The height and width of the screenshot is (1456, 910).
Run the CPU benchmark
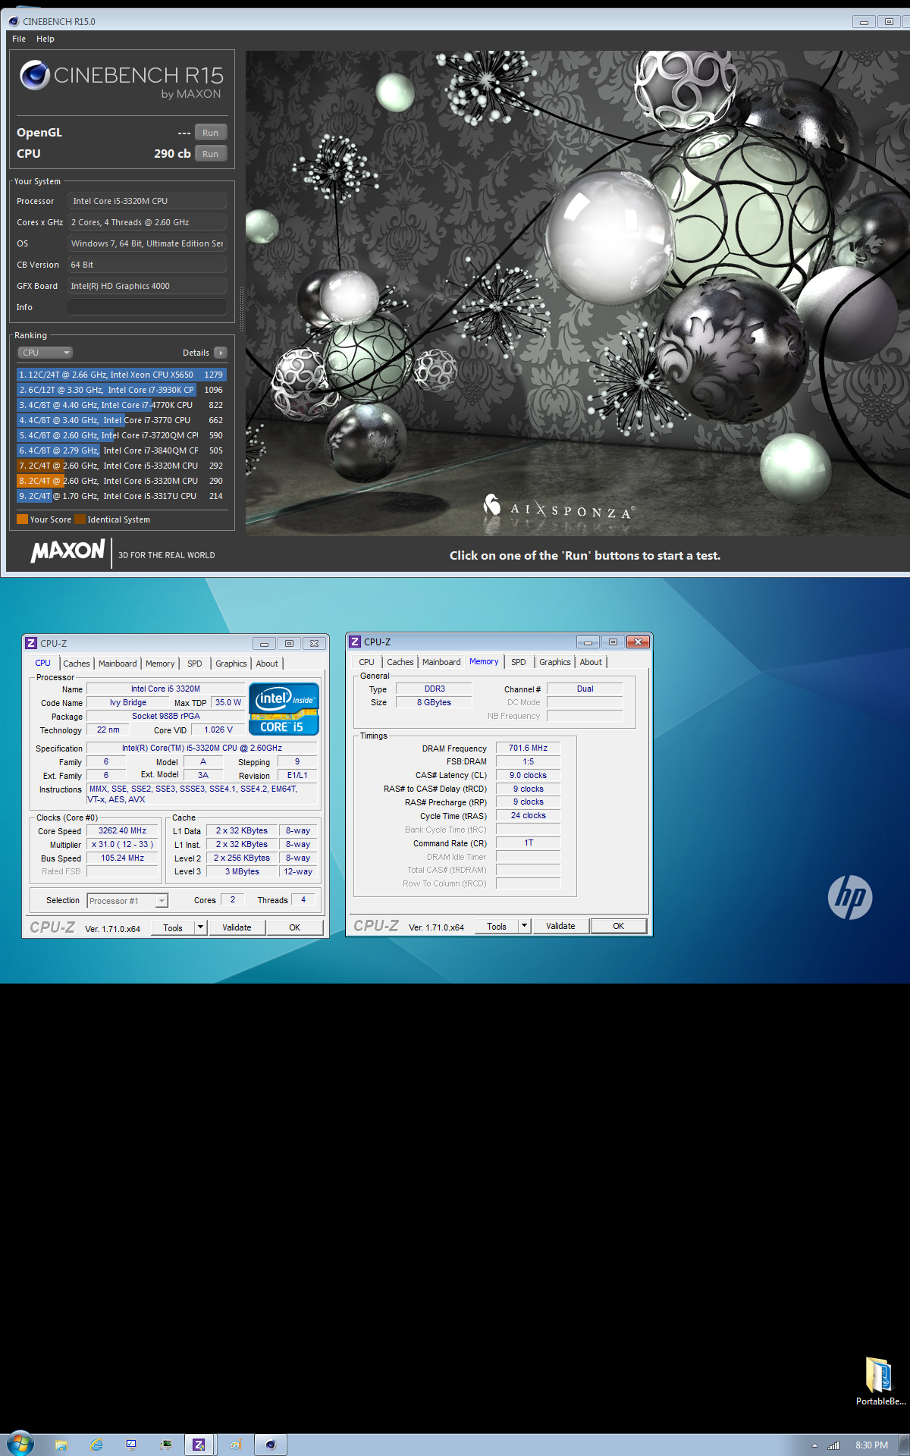click(210, 154)
